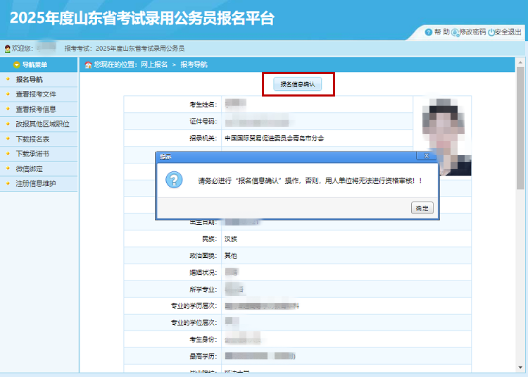Click the 婚姻状况 label
This screenshot has width=528, height=377.
click(203, 273)
